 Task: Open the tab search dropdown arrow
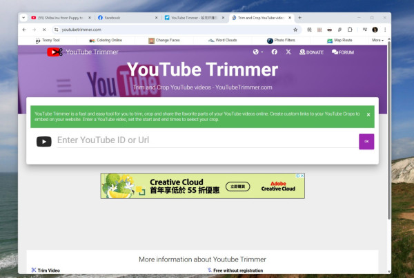coord(23,18)
